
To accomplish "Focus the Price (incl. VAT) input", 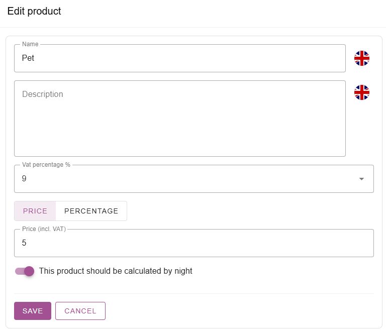I will click(x=194, y=243).
